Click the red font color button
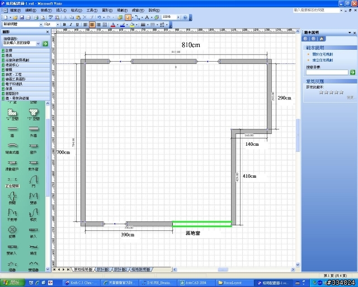The height and width of the screenshot is (287, 358). click(113, 25)
